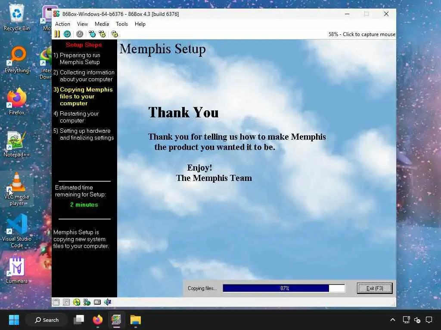Send Ctrl+Alt+Del via blue gear toolbar icon
The width and height of the screenshot is (441, 330).
pos(92,34)
